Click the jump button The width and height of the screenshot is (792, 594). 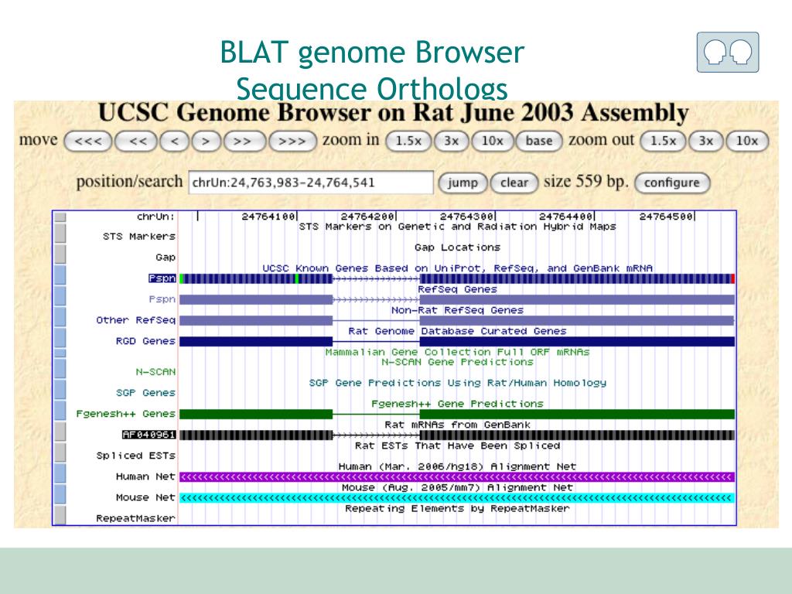click(463, 183)
